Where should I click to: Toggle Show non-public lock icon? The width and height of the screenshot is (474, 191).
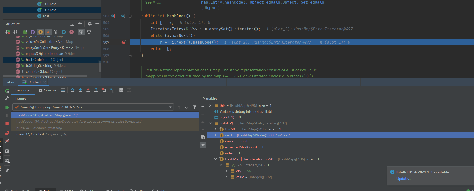coord(48,32)
